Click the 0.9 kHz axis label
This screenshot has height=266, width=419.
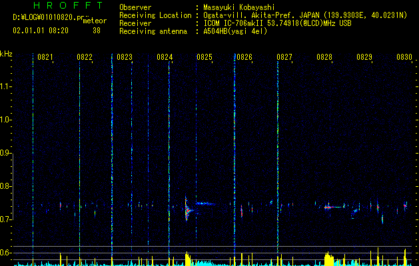click(x=5, y=153)
